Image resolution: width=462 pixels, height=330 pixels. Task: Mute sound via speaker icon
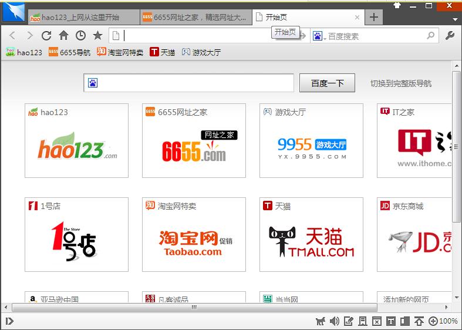click(335, 321)
